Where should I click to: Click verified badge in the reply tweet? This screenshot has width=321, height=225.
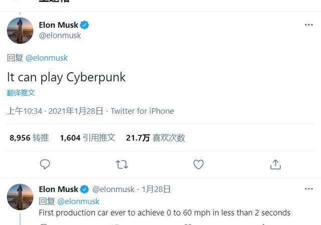[x=85, y=189]
